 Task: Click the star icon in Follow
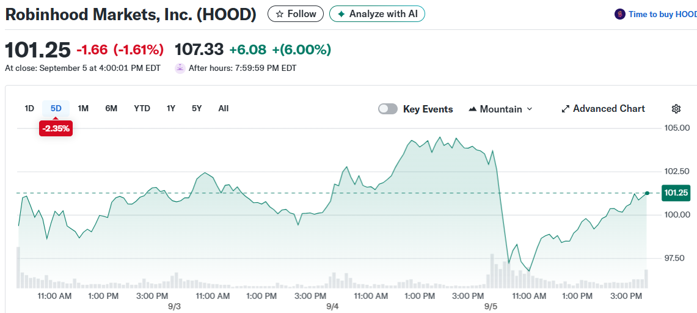pos(280,14)
